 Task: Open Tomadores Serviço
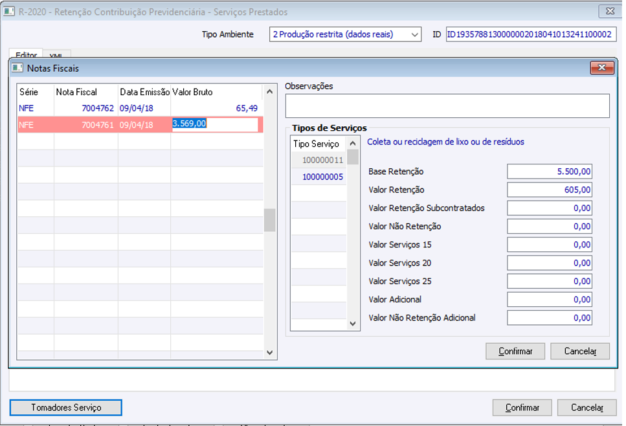click(x=66, y=407)
